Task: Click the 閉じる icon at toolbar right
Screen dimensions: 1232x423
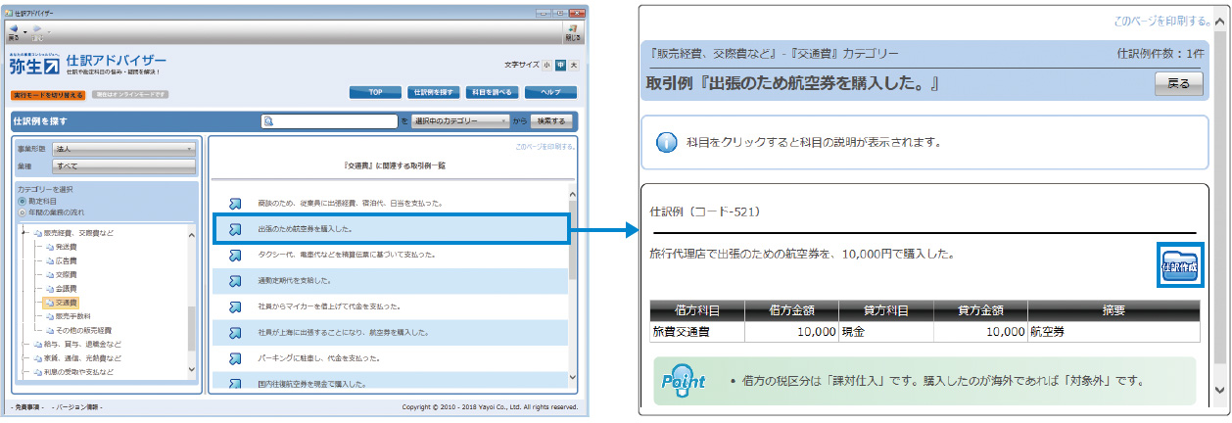Action: point(573,30)
